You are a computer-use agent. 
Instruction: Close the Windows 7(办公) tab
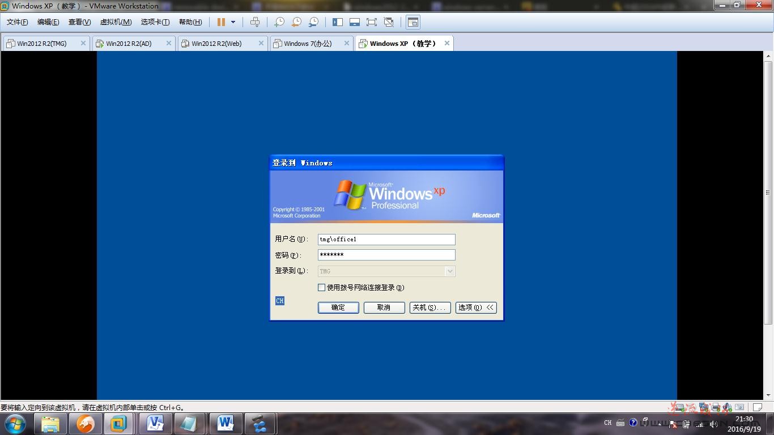click(347, 43)
